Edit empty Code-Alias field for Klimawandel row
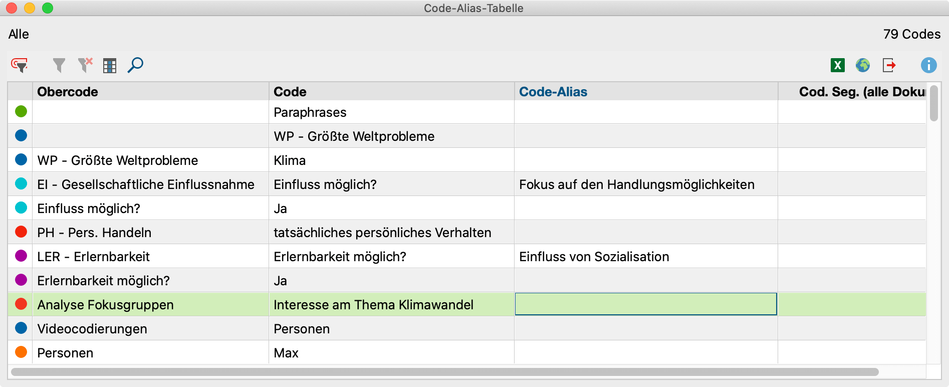 [x=645, y=304]
